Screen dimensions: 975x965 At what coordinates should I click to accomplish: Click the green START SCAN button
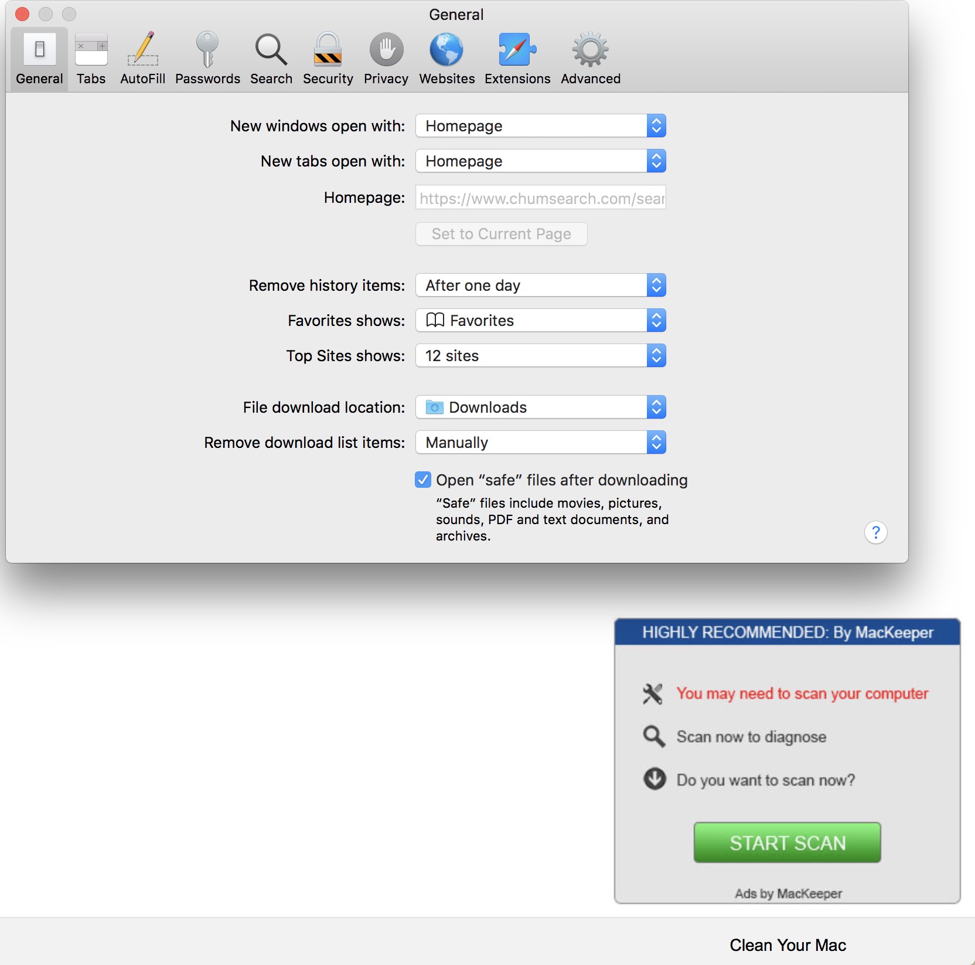pos(787,842)
